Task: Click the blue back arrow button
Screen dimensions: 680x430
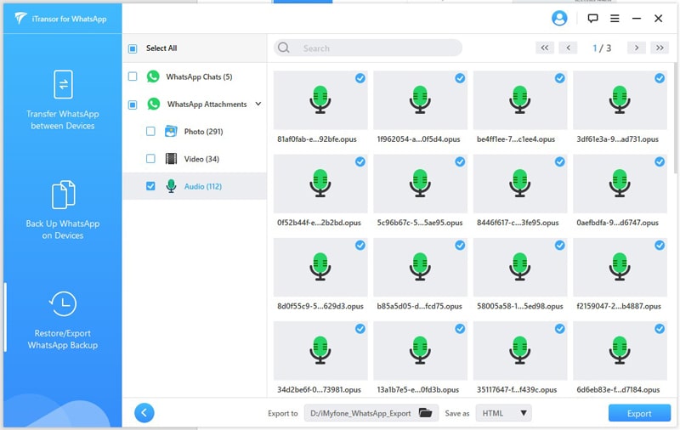Action: [144, 413]
